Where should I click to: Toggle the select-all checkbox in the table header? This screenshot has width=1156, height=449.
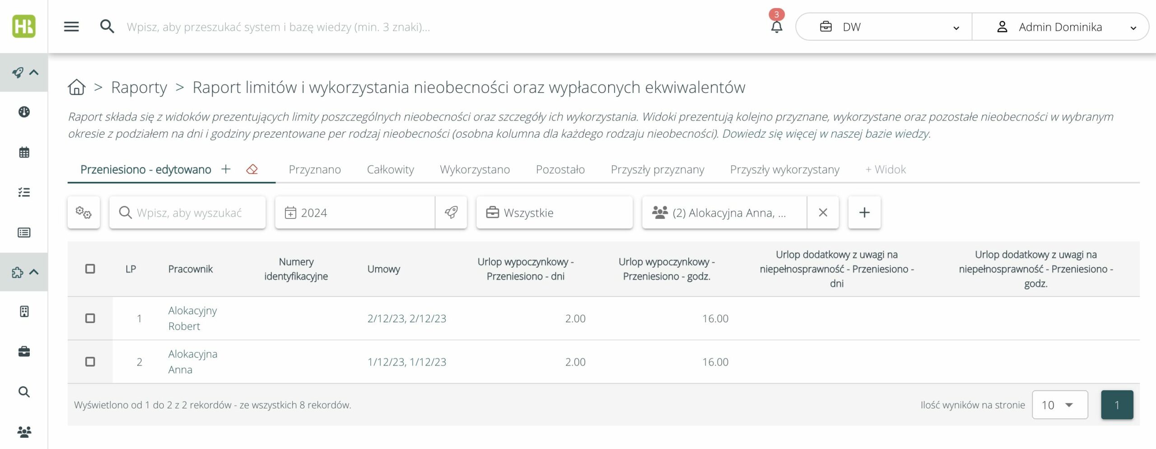pos(90,269)
